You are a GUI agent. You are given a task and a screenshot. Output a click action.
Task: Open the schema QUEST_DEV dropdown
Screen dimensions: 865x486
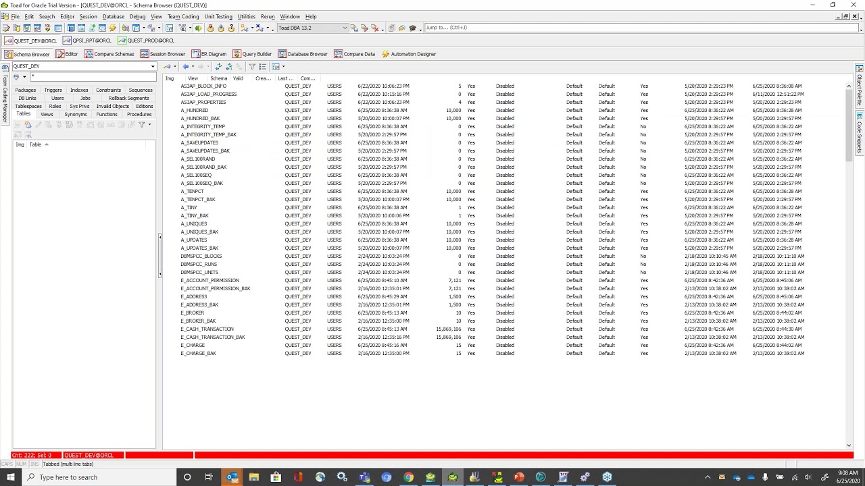(x=153, y=66)
